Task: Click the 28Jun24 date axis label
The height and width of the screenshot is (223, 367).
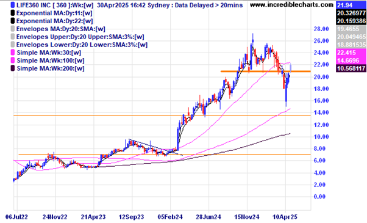Action: click(x=208, y=217)
